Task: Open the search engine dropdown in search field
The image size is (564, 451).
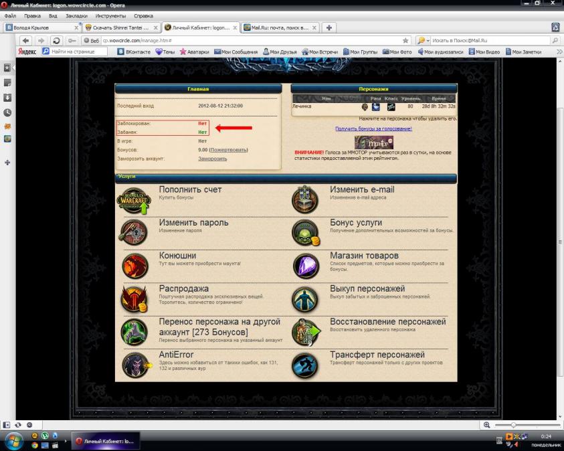Action: [424, 40]
